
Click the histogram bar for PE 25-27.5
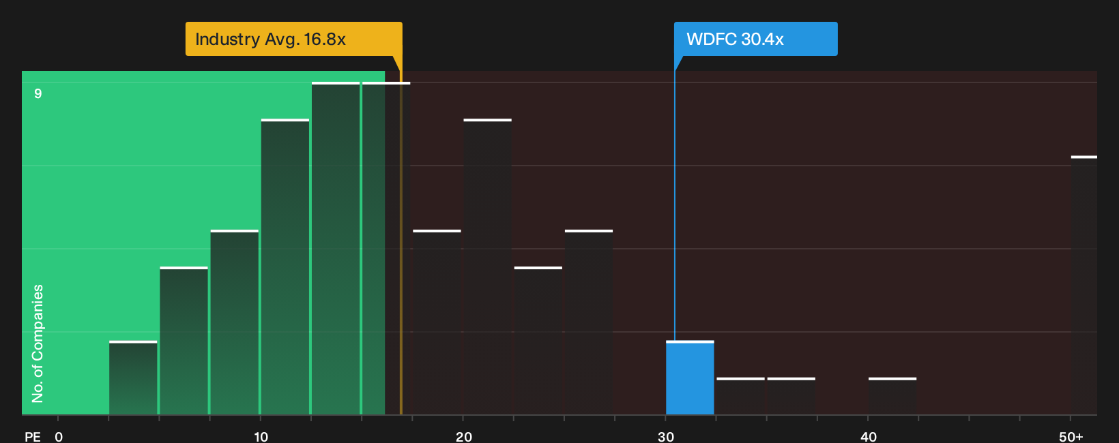589,322
